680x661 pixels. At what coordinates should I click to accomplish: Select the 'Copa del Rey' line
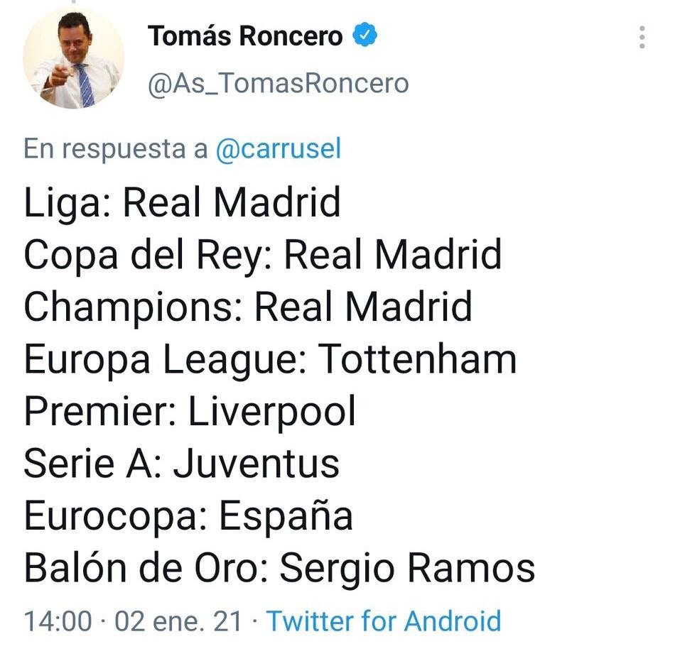[x=263, y=254]
